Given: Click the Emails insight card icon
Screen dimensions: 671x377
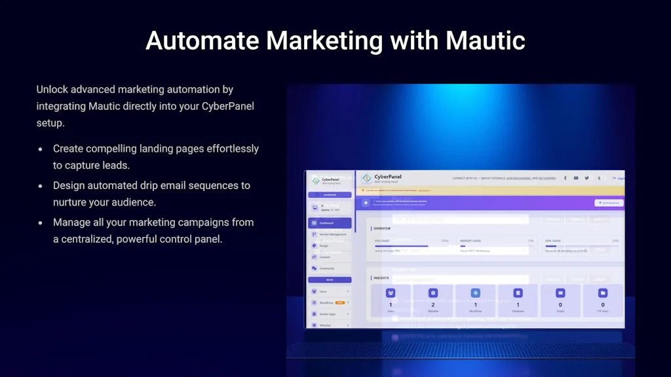Looking at the screenshot, I should (560, 293).
